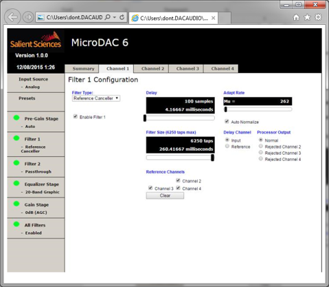329x287 pixels.
Task: Click the search magnifier in address bar
Action: point(107,17)
